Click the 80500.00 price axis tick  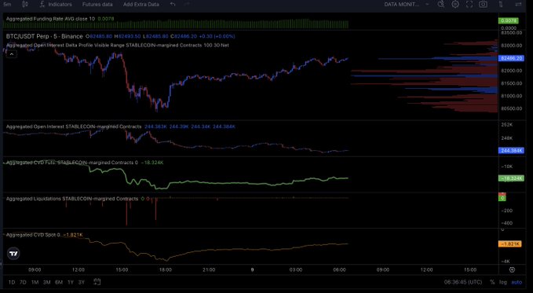click(x=512, y=108)
